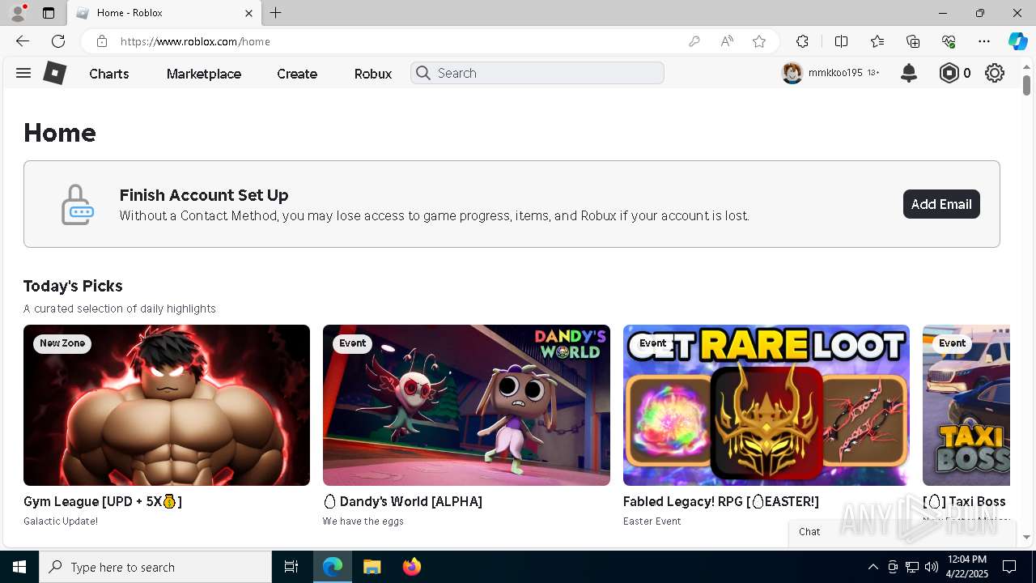Open File Explorer from the taskbar
The image size is (1036, 583).
click(372, 567)
